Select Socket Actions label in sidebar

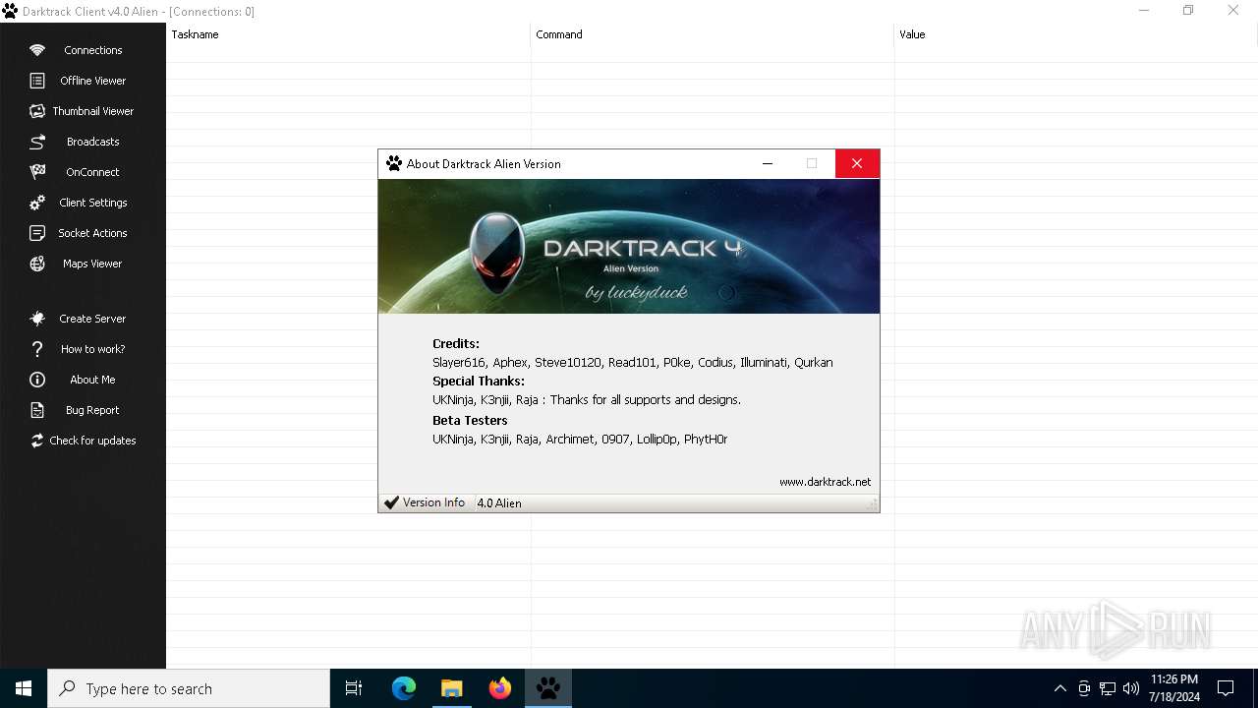click(93, 233)
